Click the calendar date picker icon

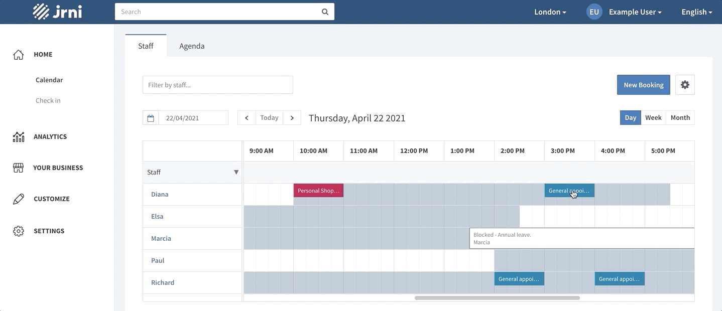click(151, 118)
